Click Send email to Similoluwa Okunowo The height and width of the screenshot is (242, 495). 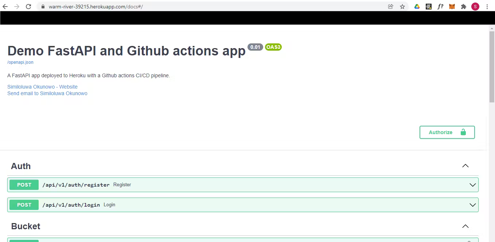(x=47, y=93)
